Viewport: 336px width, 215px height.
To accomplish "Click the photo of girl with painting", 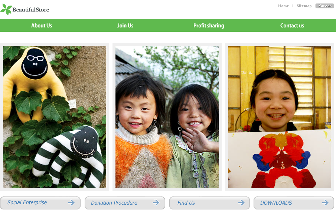I will tap(280, 117).
